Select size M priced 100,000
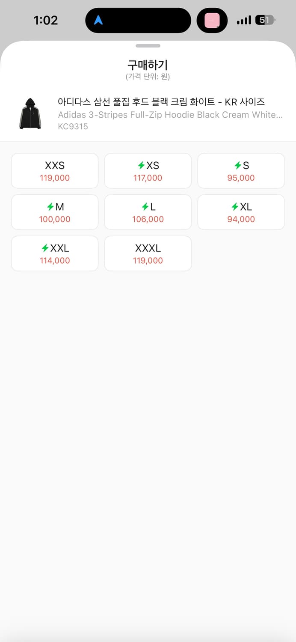296x642 pixels. click(x=55, y=212)
